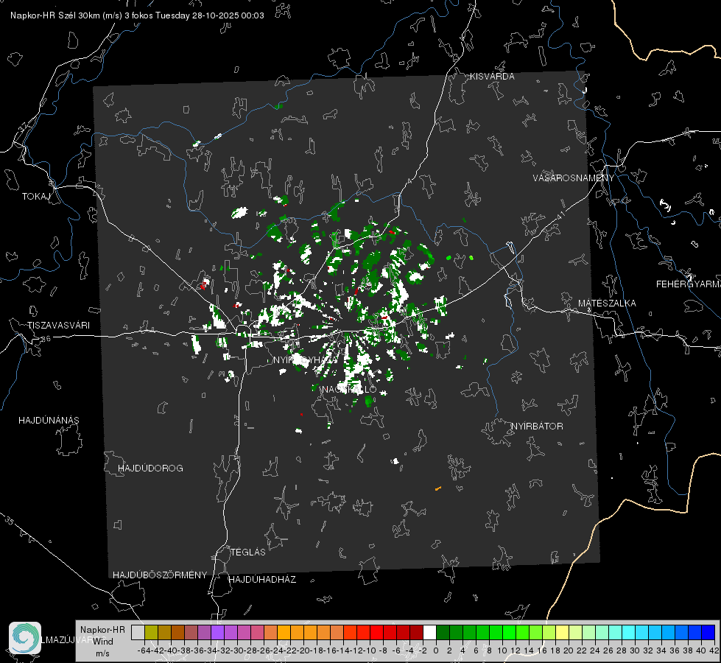Click the NAGYKÁLLÓ city label
721x663 pixels.
pos(349,390)
